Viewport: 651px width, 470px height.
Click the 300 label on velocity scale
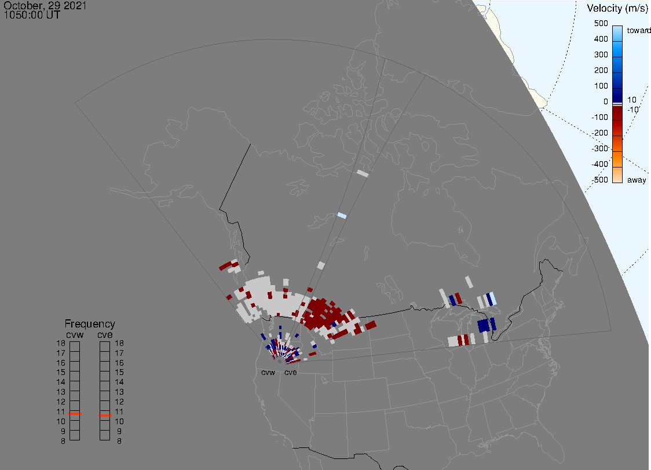[601, 55]
